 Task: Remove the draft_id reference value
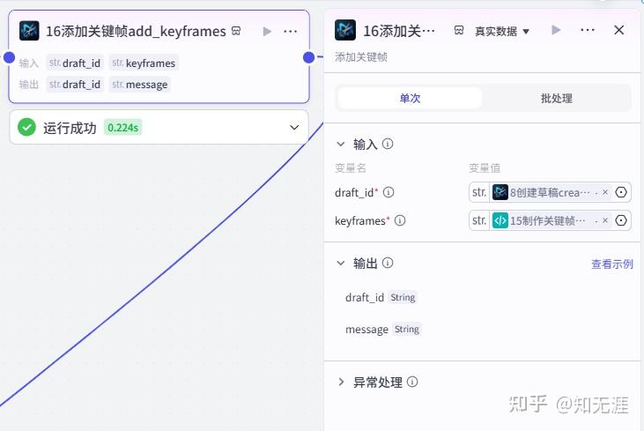pos(605,192)
